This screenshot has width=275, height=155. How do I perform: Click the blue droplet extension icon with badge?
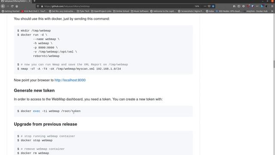(262, 6)
